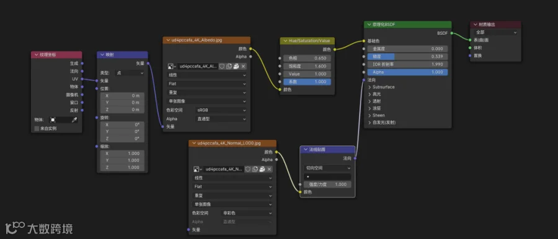Adjust the 糙度 slider value 0.339

407,56
